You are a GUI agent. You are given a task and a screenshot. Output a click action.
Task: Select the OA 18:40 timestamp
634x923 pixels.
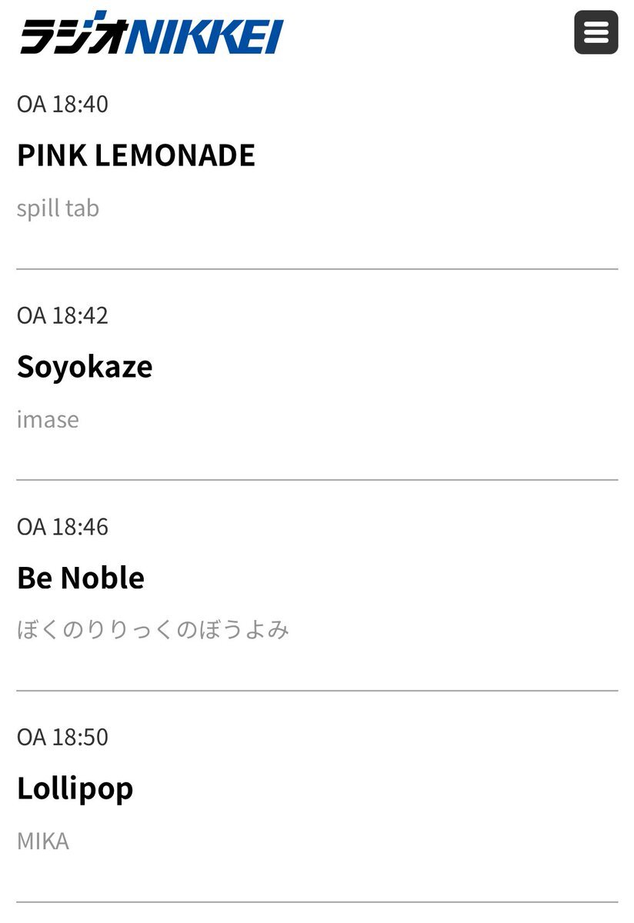(x=62, y=104)
